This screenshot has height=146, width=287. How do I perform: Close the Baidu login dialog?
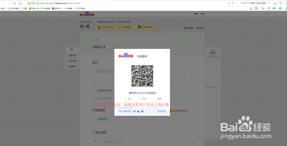166,52
